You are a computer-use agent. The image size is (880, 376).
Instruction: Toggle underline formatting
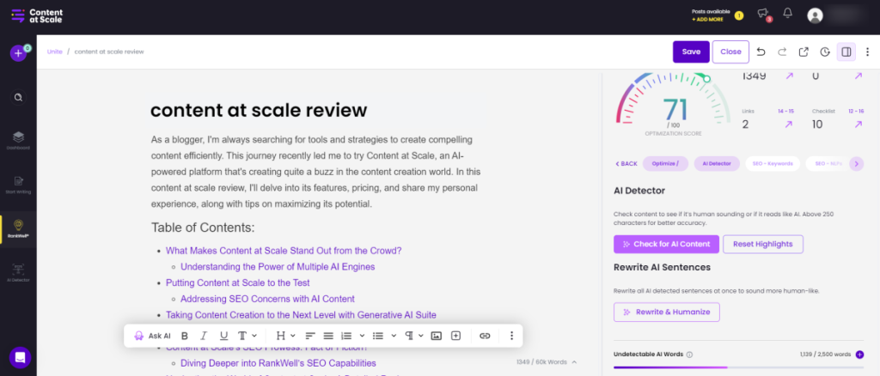[224, 336]
